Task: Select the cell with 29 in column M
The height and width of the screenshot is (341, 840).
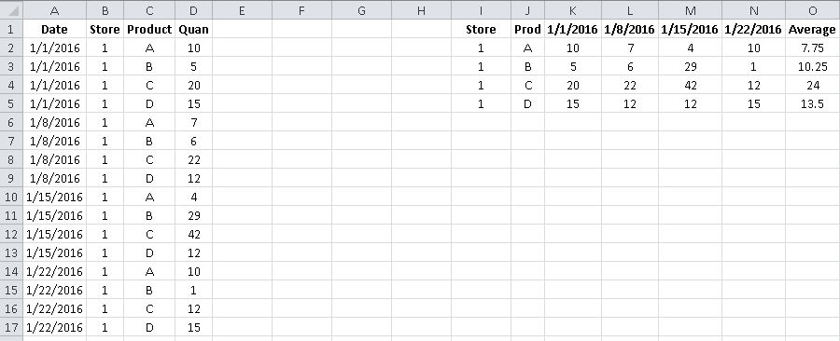Action: (x=690, y=66)
